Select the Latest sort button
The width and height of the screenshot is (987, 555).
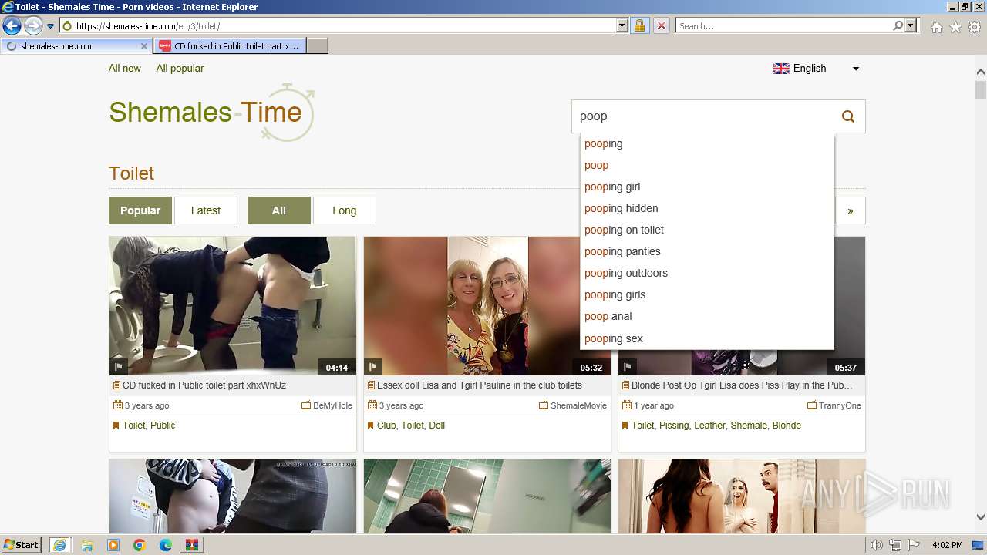pos(206,210)
